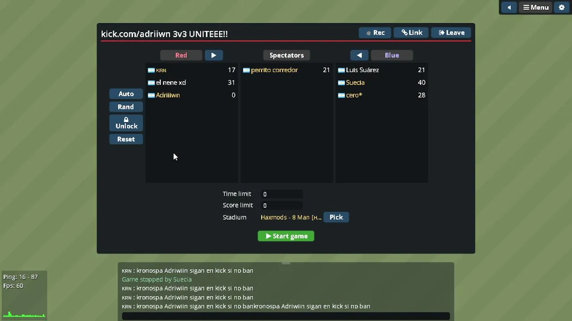572x321 pixels.
Task: Click the Auto teams button
Action: pyautogui.click(x=126, y=94)
